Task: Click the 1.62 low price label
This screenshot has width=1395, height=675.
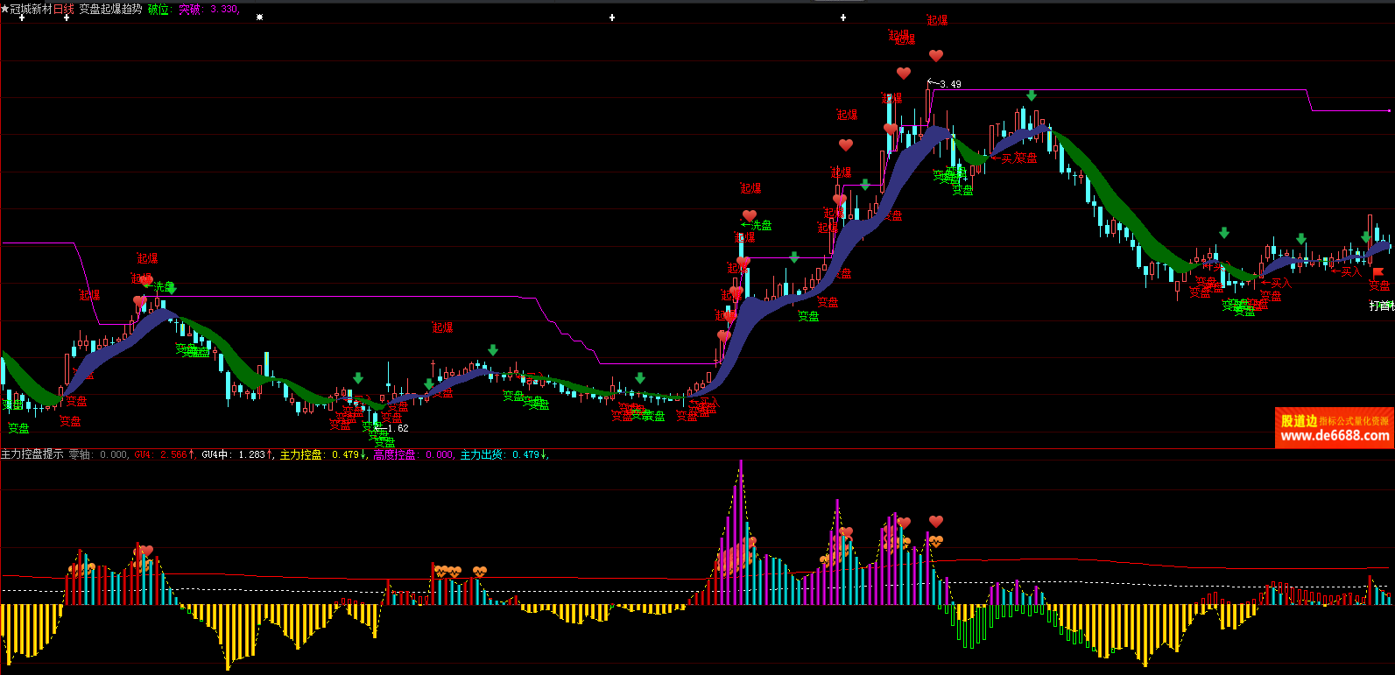Action: pos(398,428)
